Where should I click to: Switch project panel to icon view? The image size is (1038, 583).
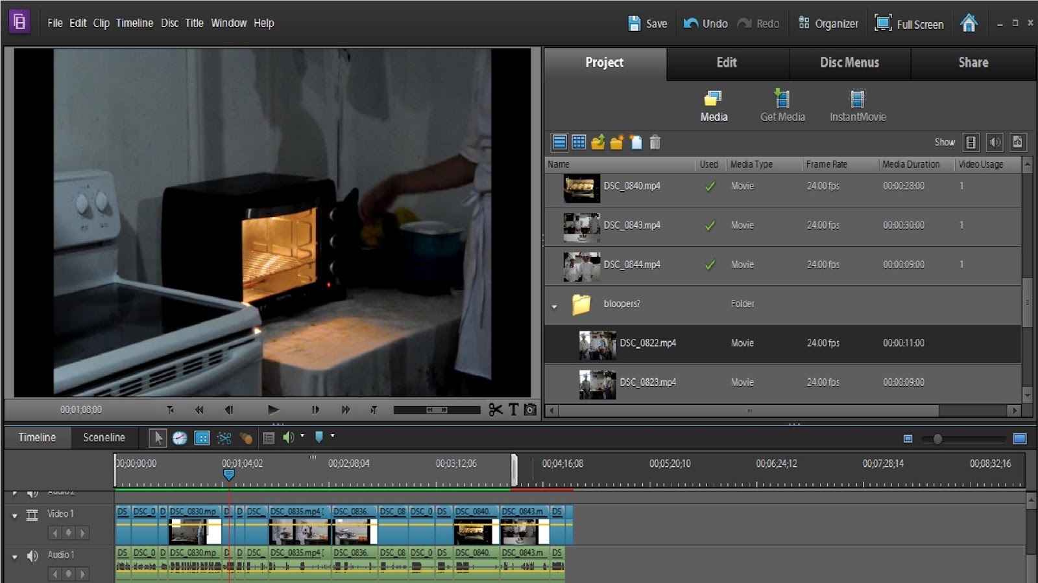pyautogui.click(x=579, y=142)
